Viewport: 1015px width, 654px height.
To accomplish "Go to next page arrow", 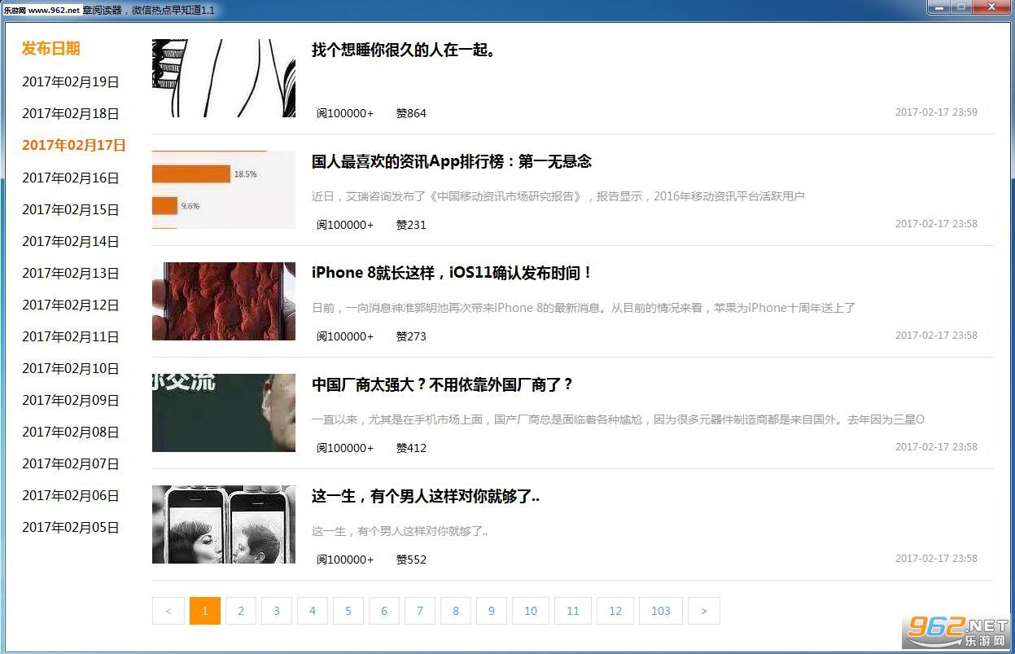I will [704, 611].
